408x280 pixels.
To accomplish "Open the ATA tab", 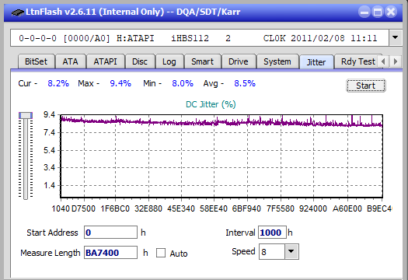I will pyautogui.click(x=70, y=61).
